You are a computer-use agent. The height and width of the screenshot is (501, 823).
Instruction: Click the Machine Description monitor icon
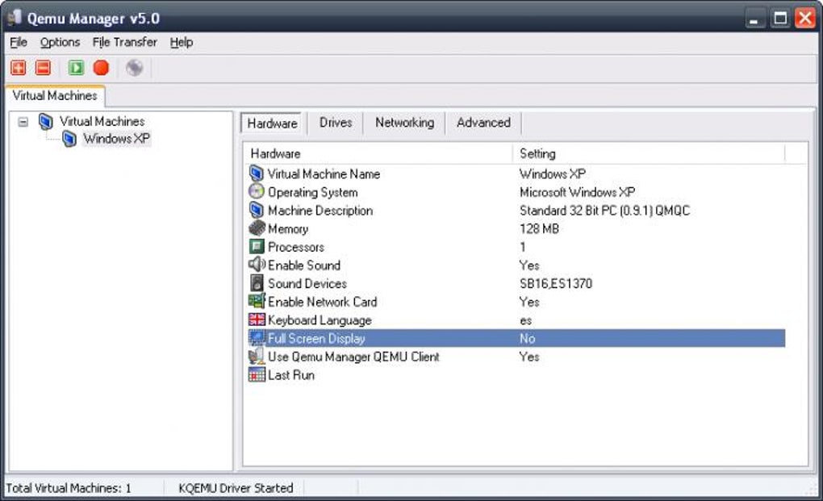coord(256,210)
